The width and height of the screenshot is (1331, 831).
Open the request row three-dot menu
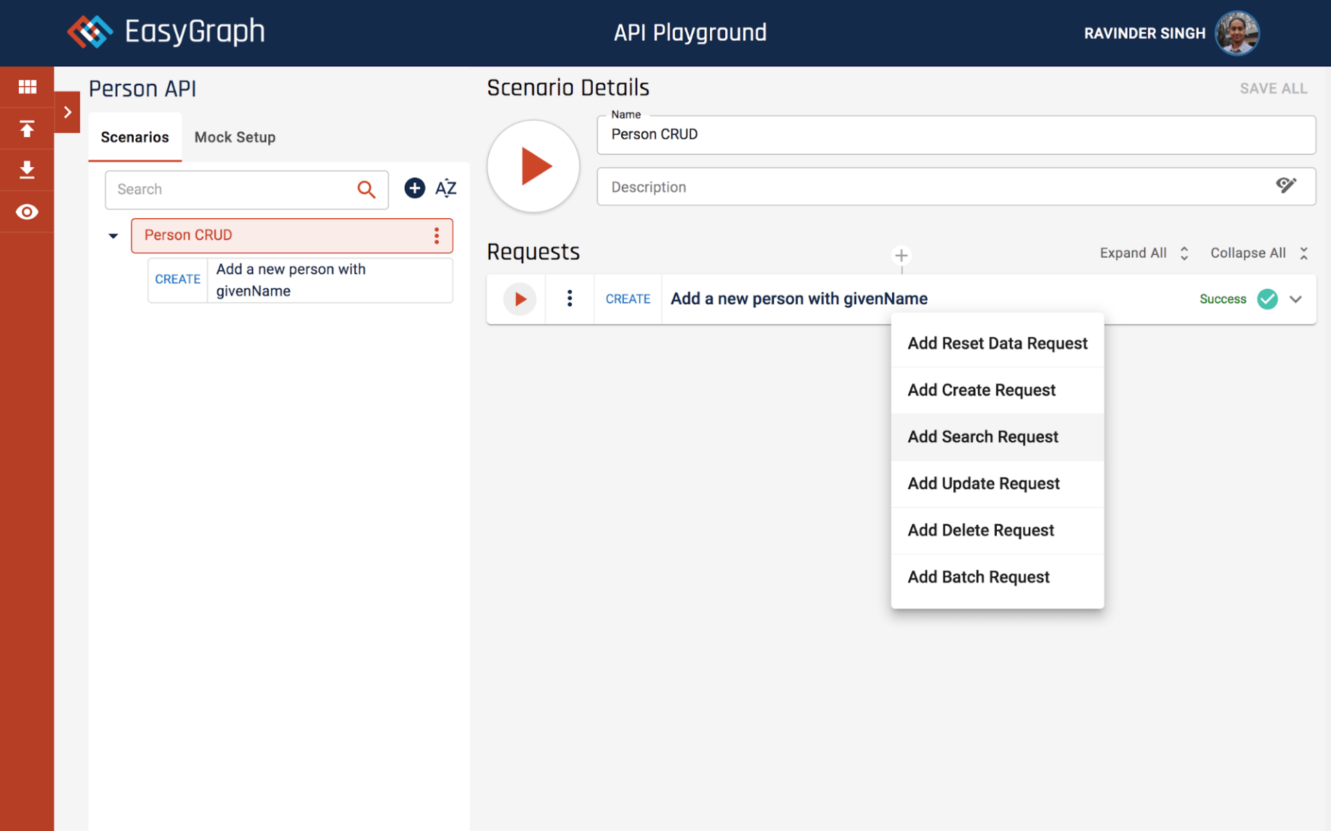570,298
